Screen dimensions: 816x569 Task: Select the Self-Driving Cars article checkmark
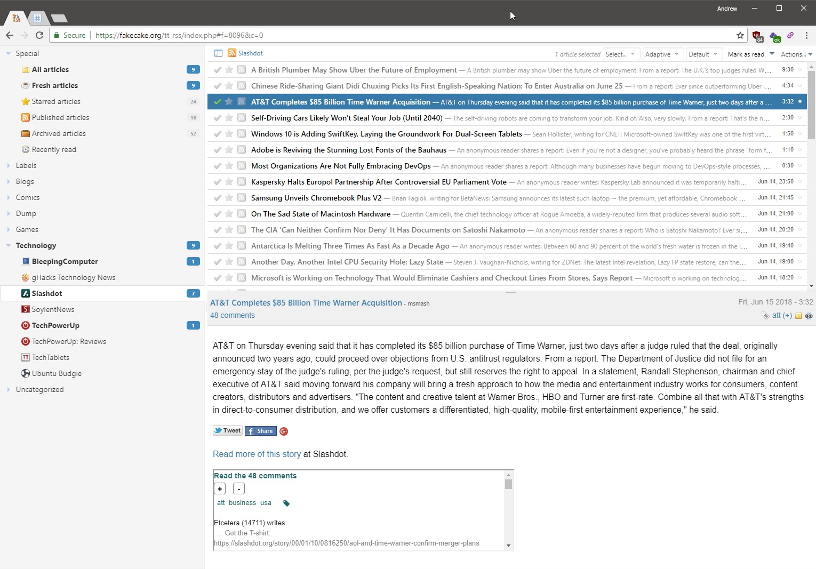(217, 118)
